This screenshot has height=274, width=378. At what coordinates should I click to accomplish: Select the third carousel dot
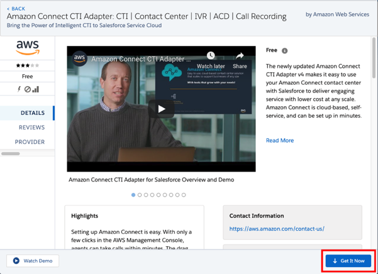click(146, 195)
